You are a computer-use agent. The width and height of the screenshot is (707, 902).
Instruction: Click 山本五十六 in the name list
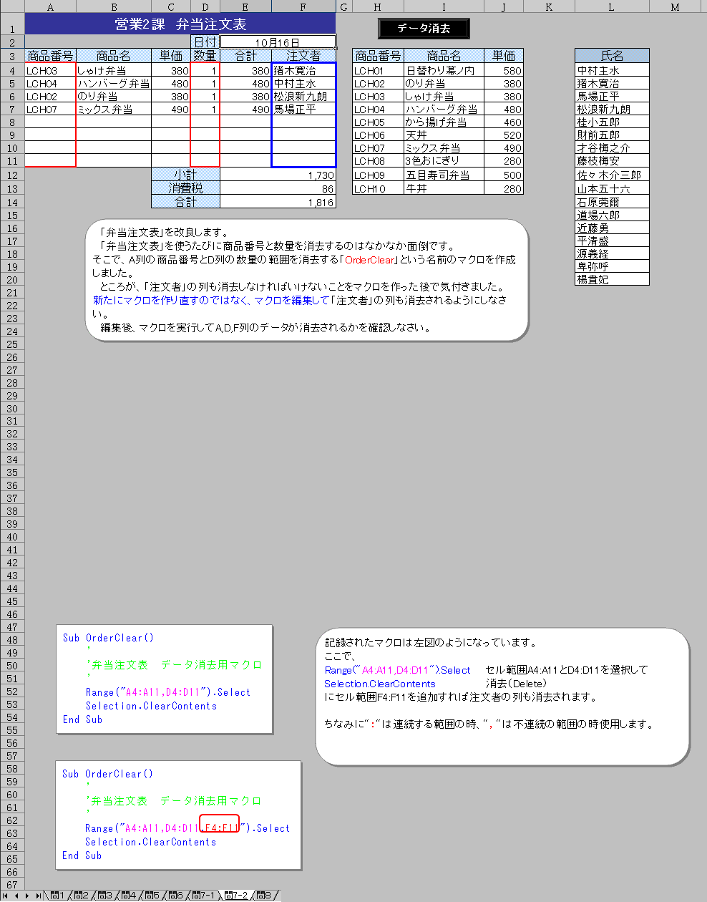(x=612, y=189)
